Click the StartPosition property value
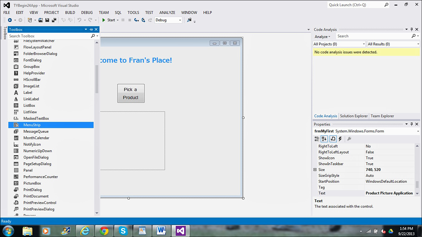The height and width of the screenshot is (237, 422). pos(390,181)
